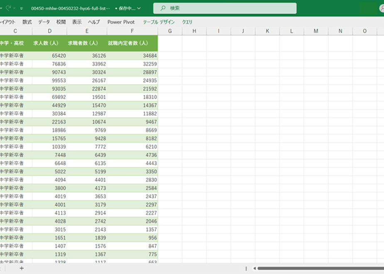Select cell with value 65420
The image size is (384, 274).
(x=50, y=56)
